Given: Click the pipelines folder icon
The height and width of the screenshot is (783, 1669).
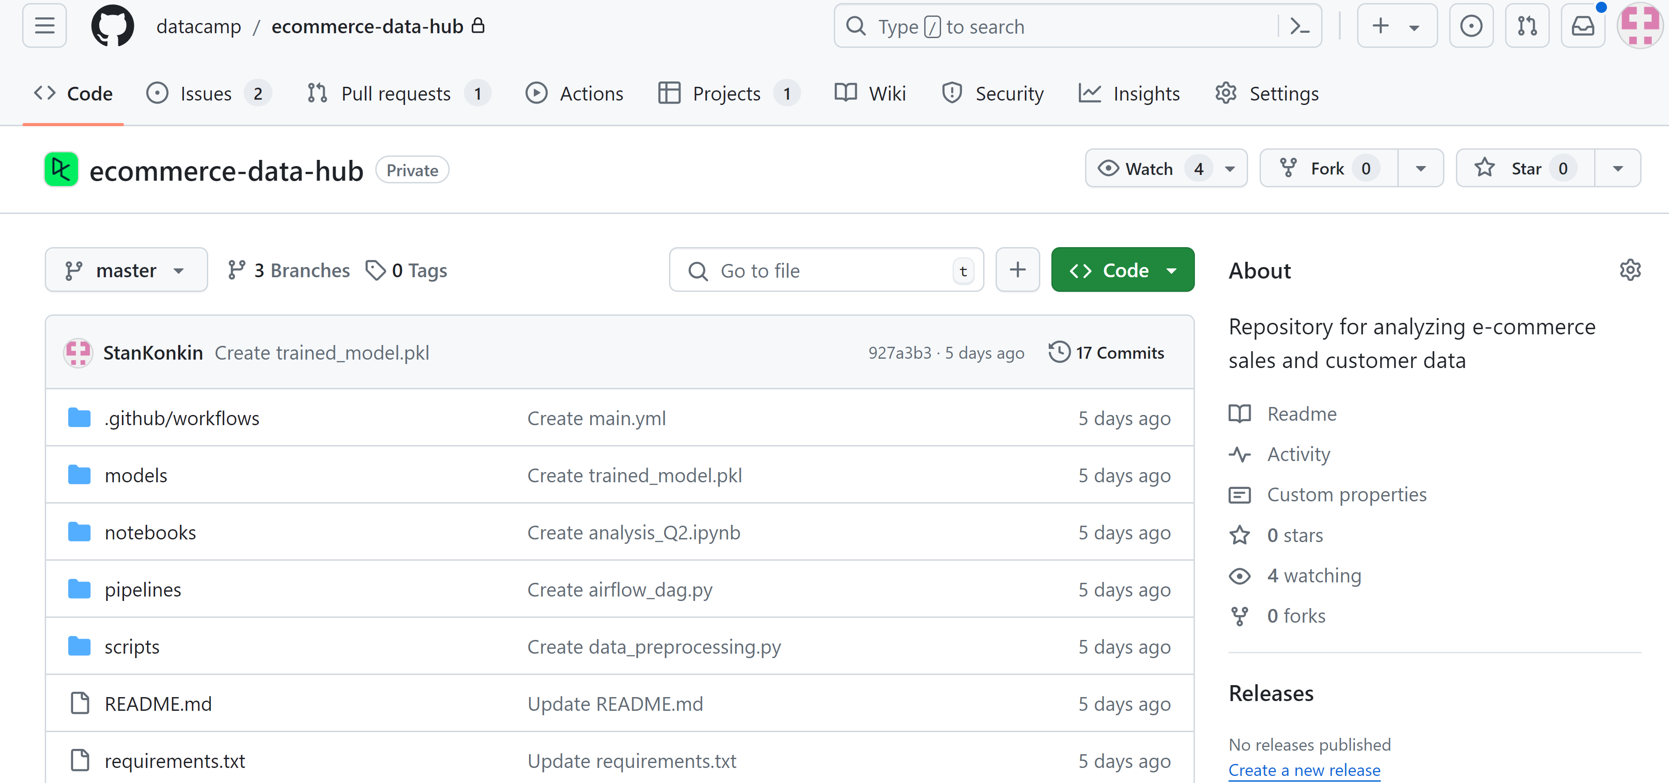Looking at the screenshot, I should (79, 589).
